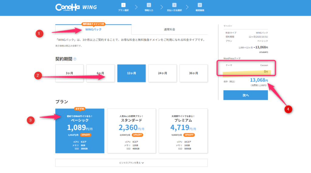Click the 18%OFF badge on スタンダード

[137, 135]
